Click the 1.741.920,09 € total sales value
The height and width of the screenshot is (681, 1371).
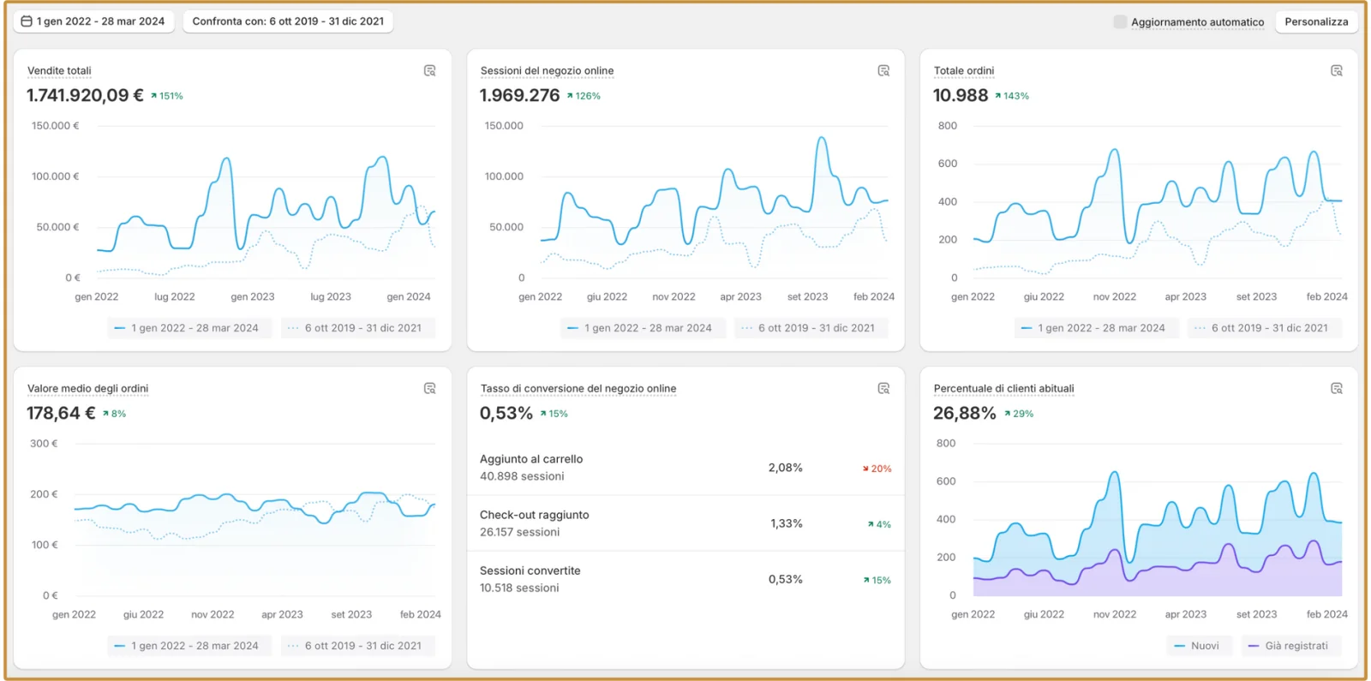click(85, 95)
